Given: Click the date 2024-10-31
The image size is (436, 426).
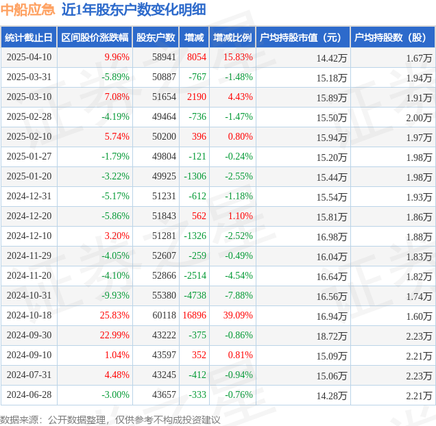Looking at the screenshot, I should (x=29, y=295).
